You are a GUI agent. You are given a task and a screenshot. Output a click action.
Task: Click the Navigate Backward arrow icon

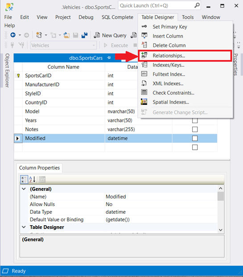pyautogui.click(x=13, y=35)
